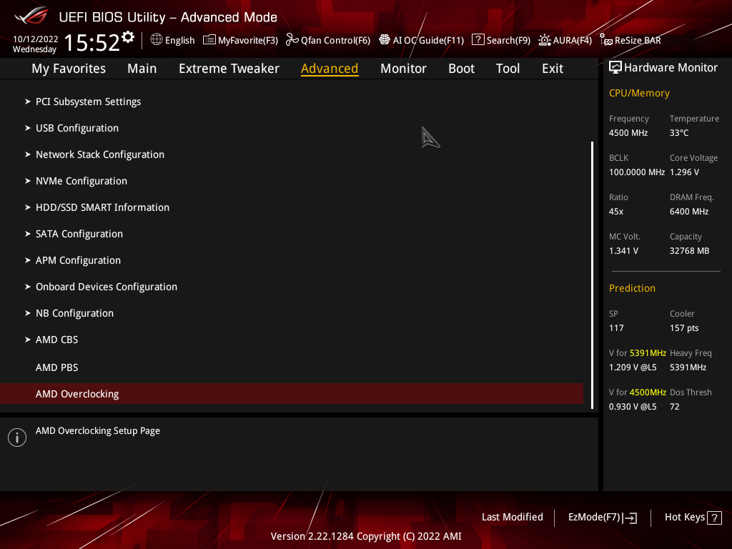Expand SATA Configuration arrow
Screen dimensions: 732x549
click(28, 234)
